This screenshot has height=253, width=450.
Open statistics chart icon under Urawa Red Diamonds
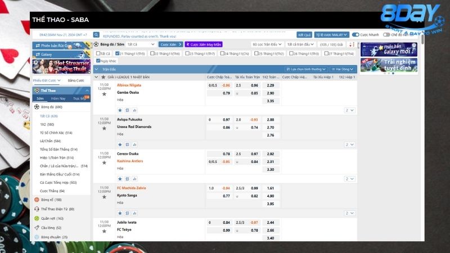134,144
